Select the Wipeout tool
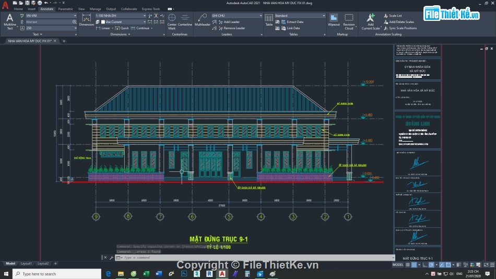The height and width of the screenshot is (279, 496). [x=334, y=20]
